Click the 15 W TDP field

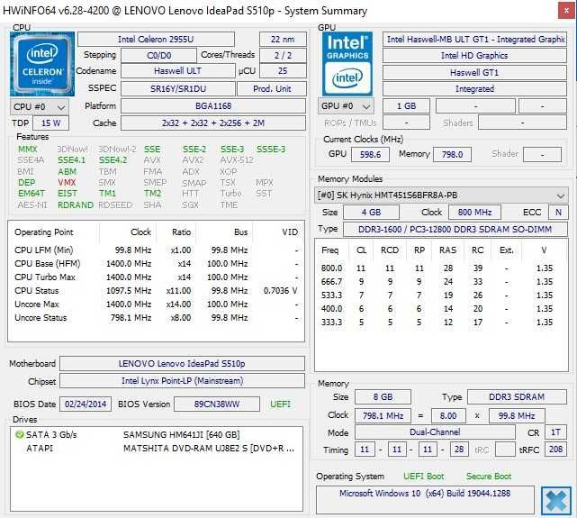(x=50, y=123)
